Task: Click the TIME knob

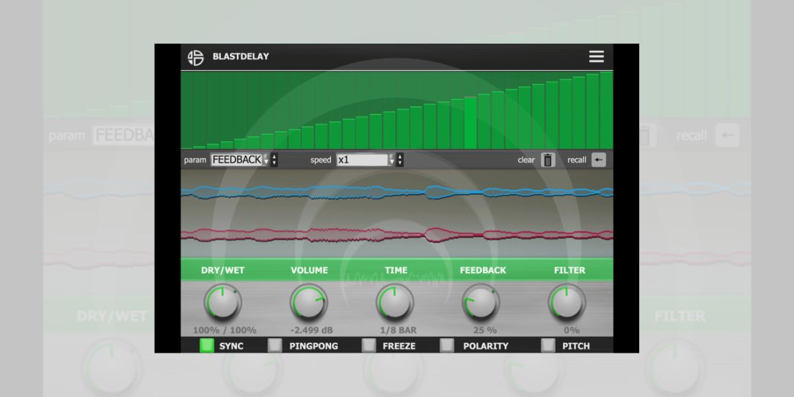Action: click(x=395, y=303)
